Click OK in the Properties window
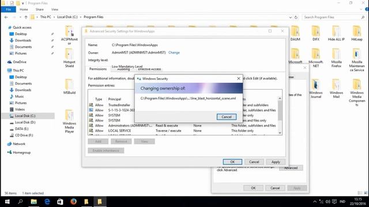Screen dimensions: 369x207 pyautogui.click(x=253, y=188)
